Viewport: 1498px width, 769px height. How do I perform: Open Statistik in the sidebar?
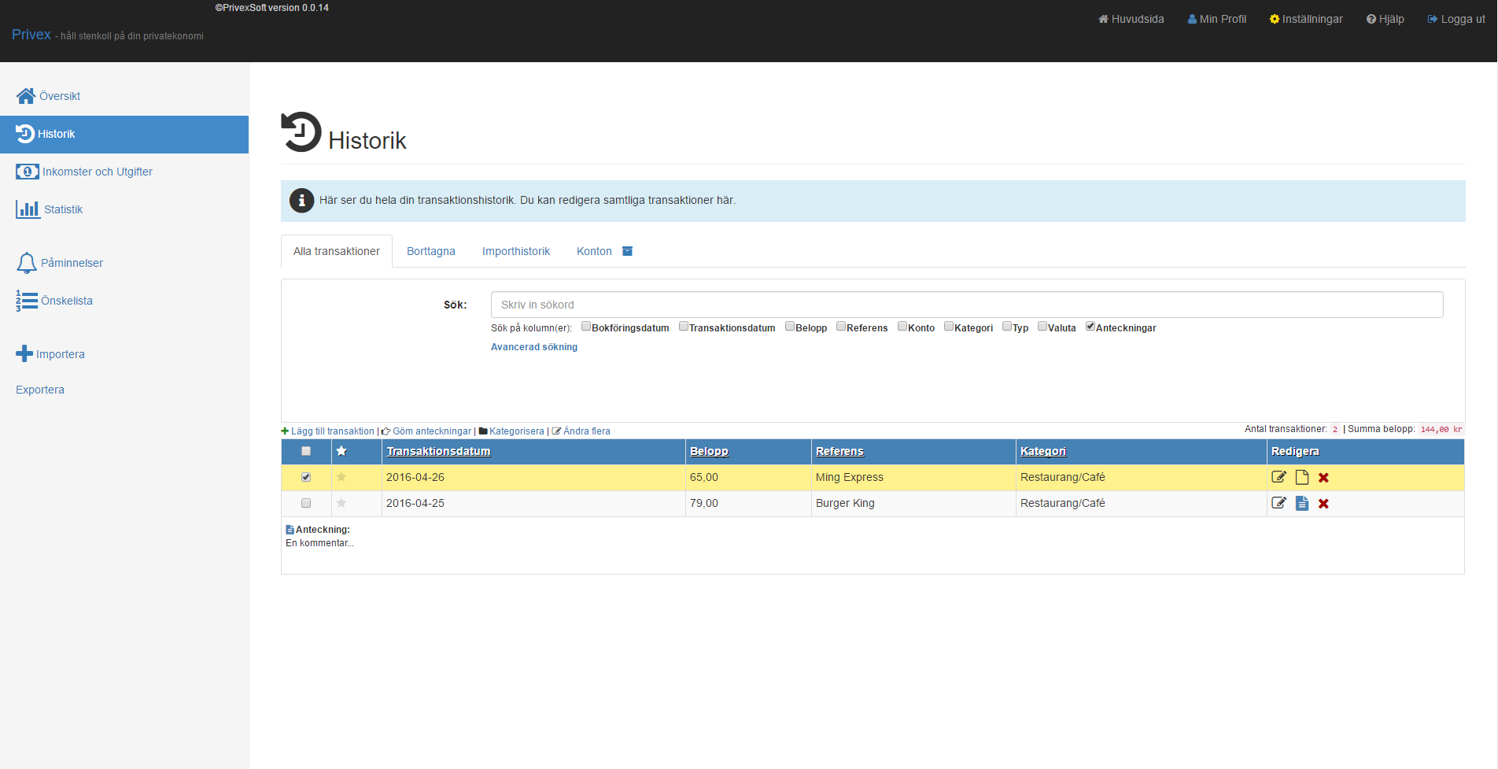(63, 209)
